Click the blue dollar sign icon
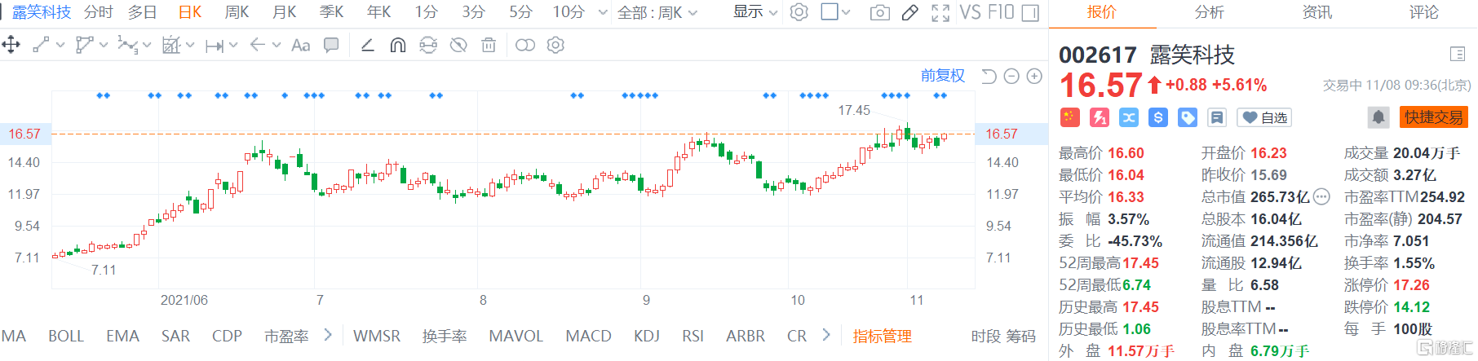 point(1158,117)
